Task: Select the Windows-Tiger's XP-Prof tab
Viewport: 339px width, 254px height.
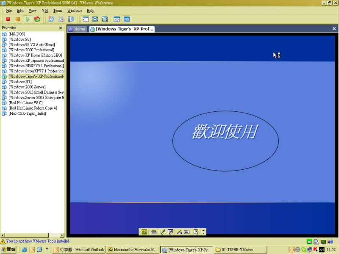Action: tap(122, 29)
